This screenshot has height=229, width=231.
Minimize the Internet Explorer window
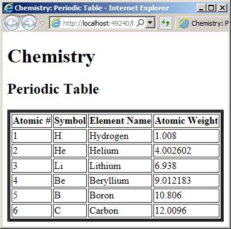(201, 8)
